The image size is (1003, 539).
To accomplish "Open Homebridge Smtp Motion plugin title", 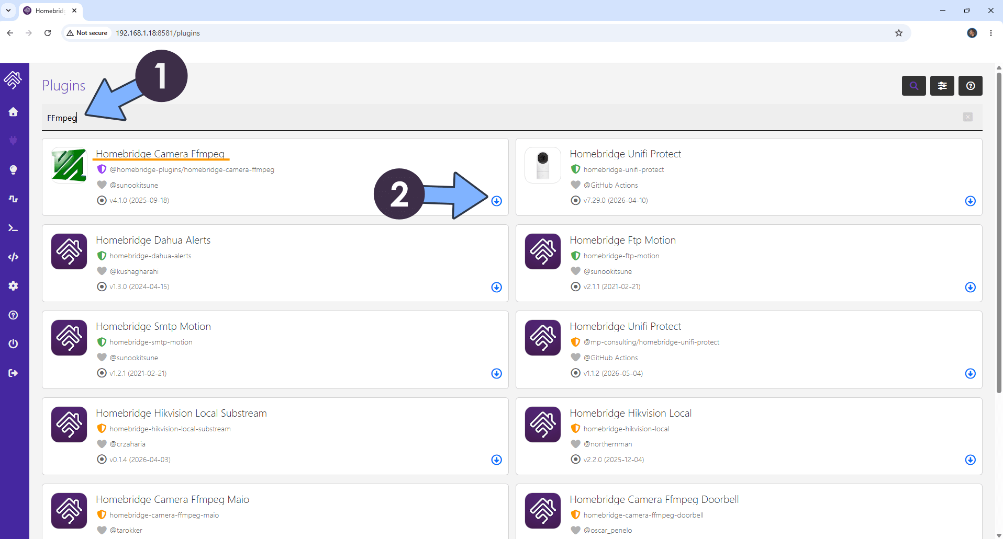I will (153, 326).
